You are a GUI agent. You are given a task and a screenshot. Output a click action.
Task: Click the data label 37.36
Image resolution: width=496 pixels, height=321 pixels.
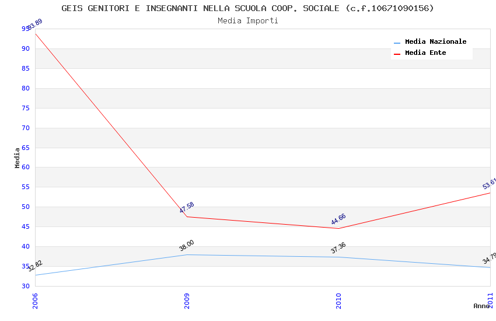(x=338, y=248)
